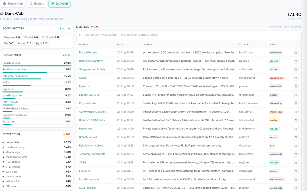
Task: Open RaidForums archive source at 09:59
Action: (x=91, y=61)
